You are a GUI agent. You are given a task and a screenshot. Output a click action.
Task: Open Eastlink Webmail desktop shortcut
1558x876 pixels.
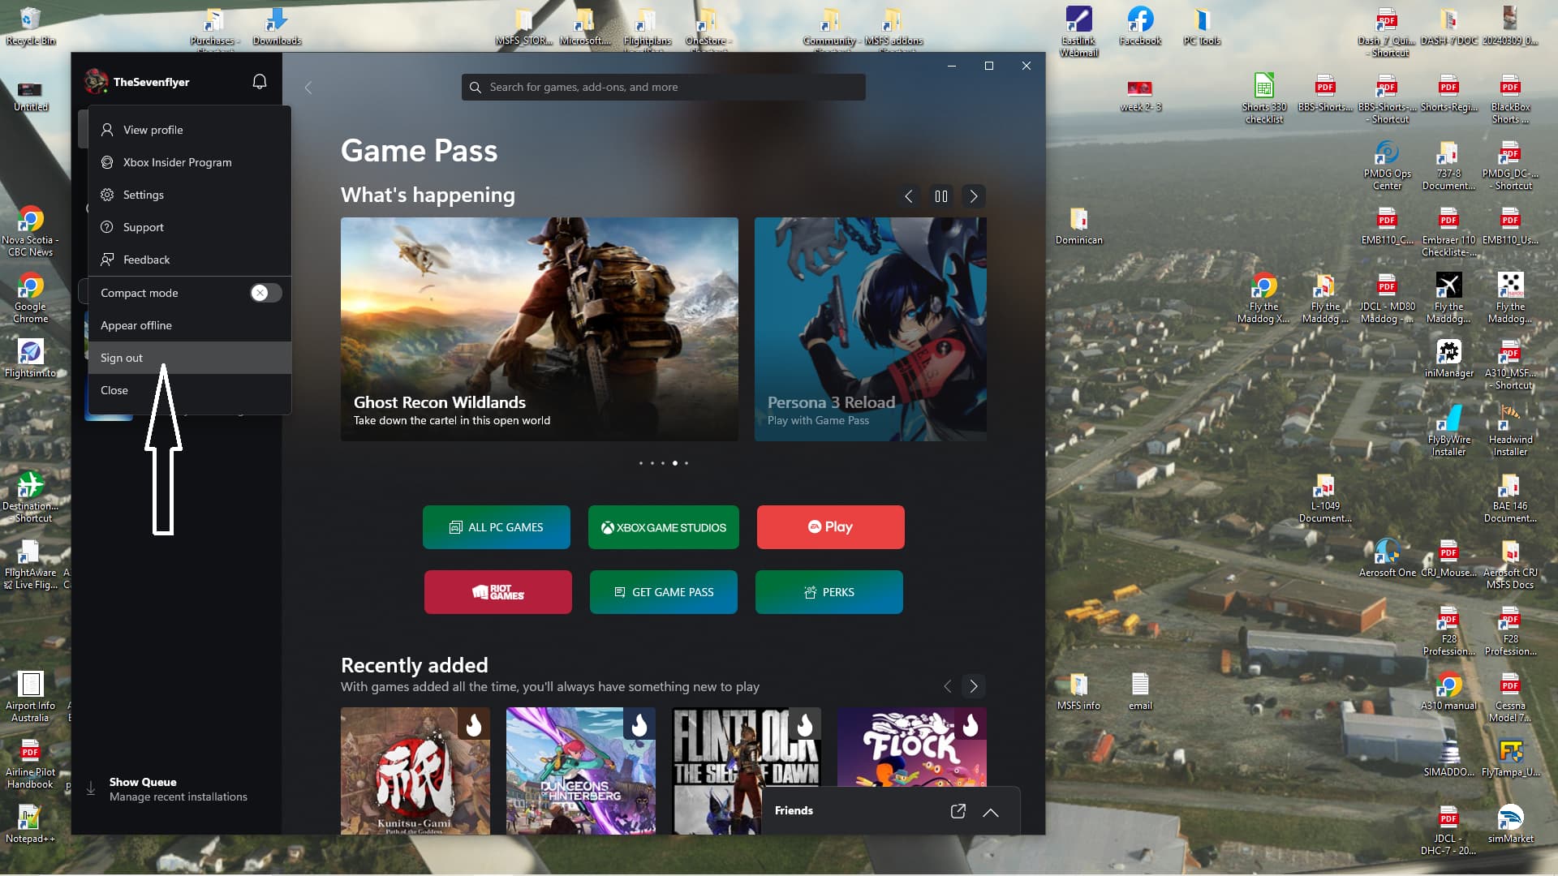(1078, 31)
